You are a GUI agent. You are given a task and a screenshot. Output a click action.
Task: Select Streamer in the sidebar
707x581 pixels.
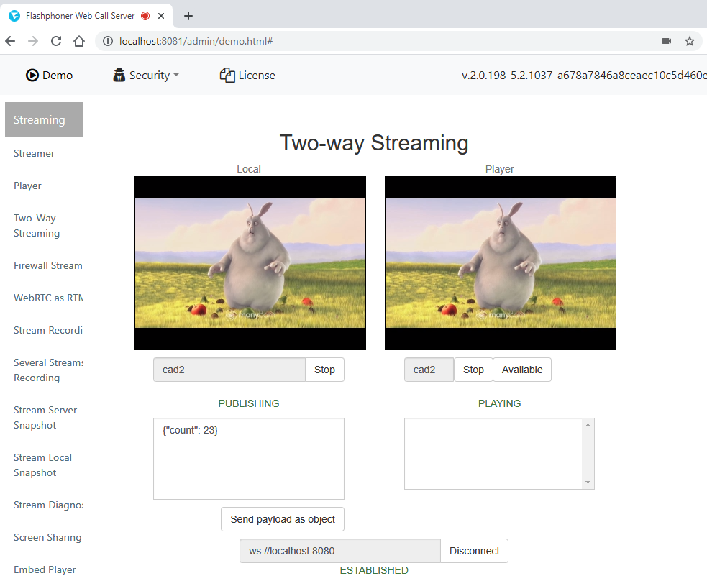[34, 153]
